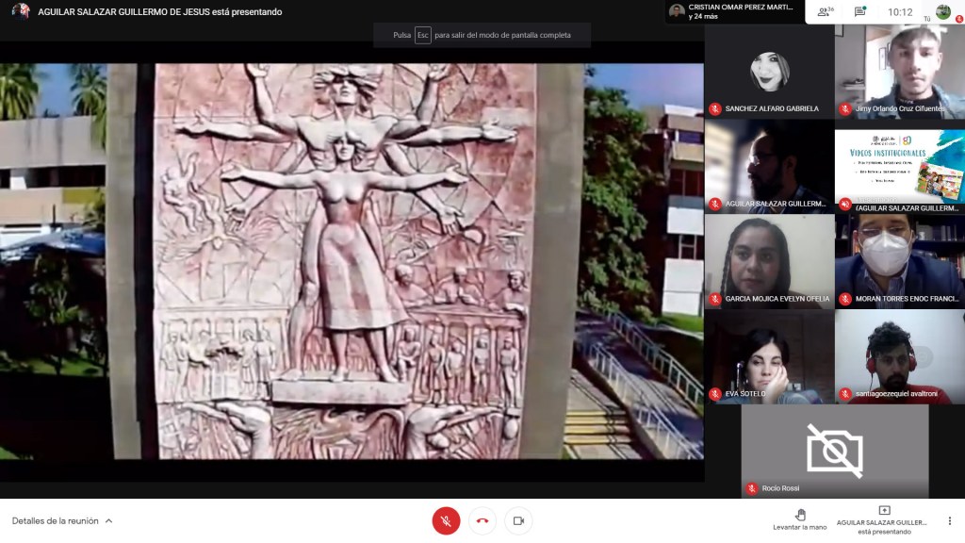The height and width of the screenshot is (543, 965).
Task: Click the Levantar la mano text
Action: point(799,527)
